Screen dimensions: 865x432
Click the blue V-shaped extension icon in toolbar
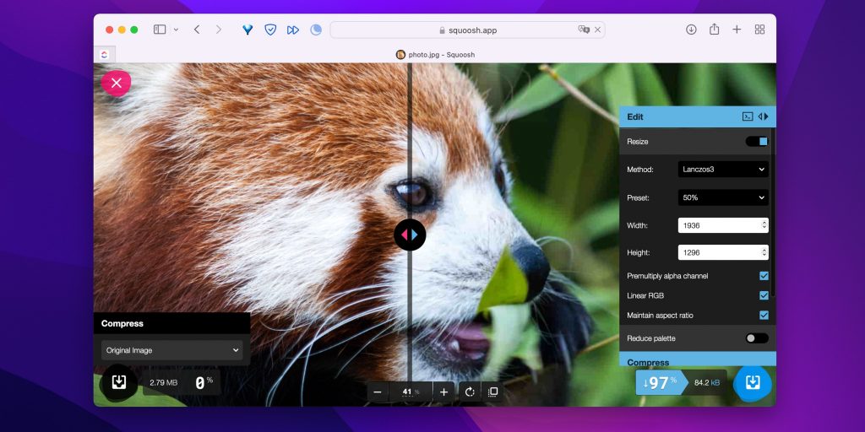pyautogui.click(x=248, y=30)
